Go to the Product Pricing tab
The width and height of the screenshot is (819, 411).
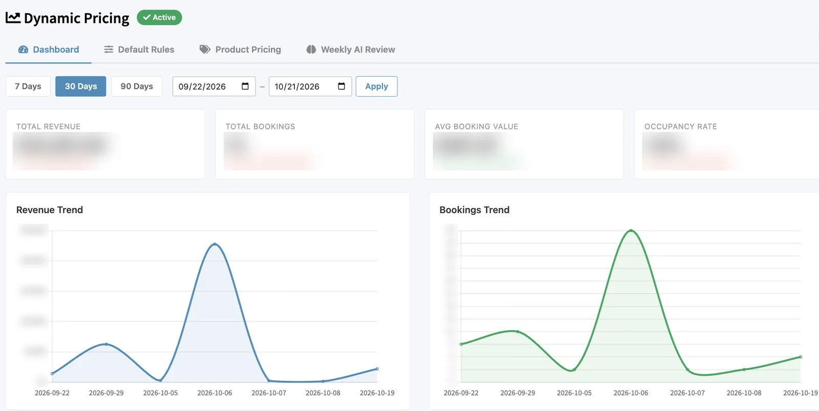[x=240, y=50]
